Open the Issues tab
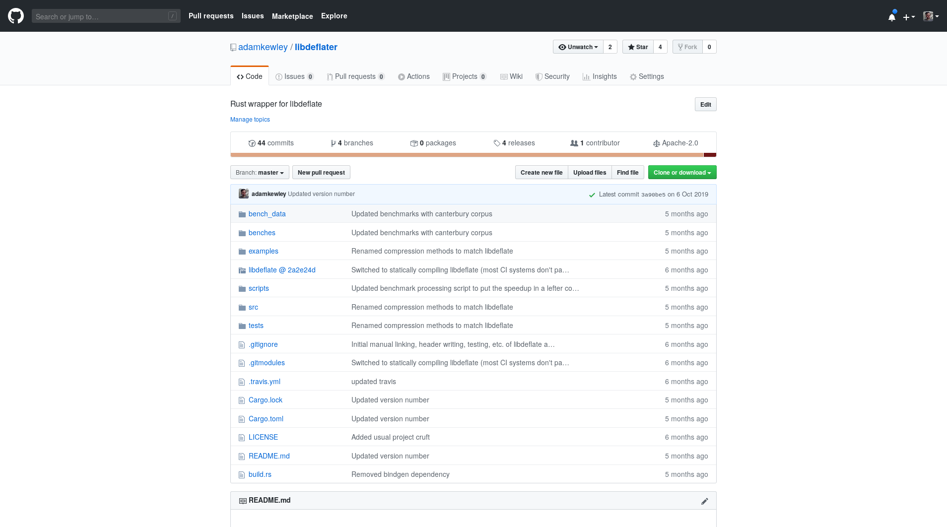The width and height of the screenshot is (947, 527). coord(294,76)
